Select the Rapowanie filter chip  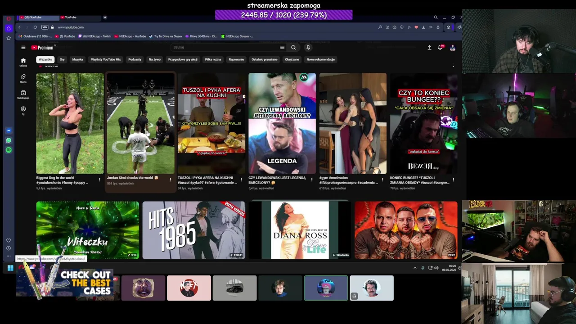[x=236, y=59]
